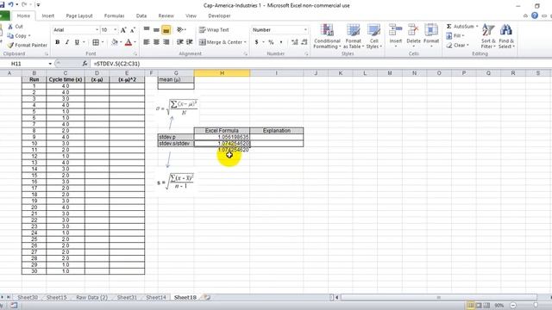Image resolution: width=552 pixels, height=310 pixels.
Task: Click the Insert Worksheet tab icon
Action: [207, 298]
